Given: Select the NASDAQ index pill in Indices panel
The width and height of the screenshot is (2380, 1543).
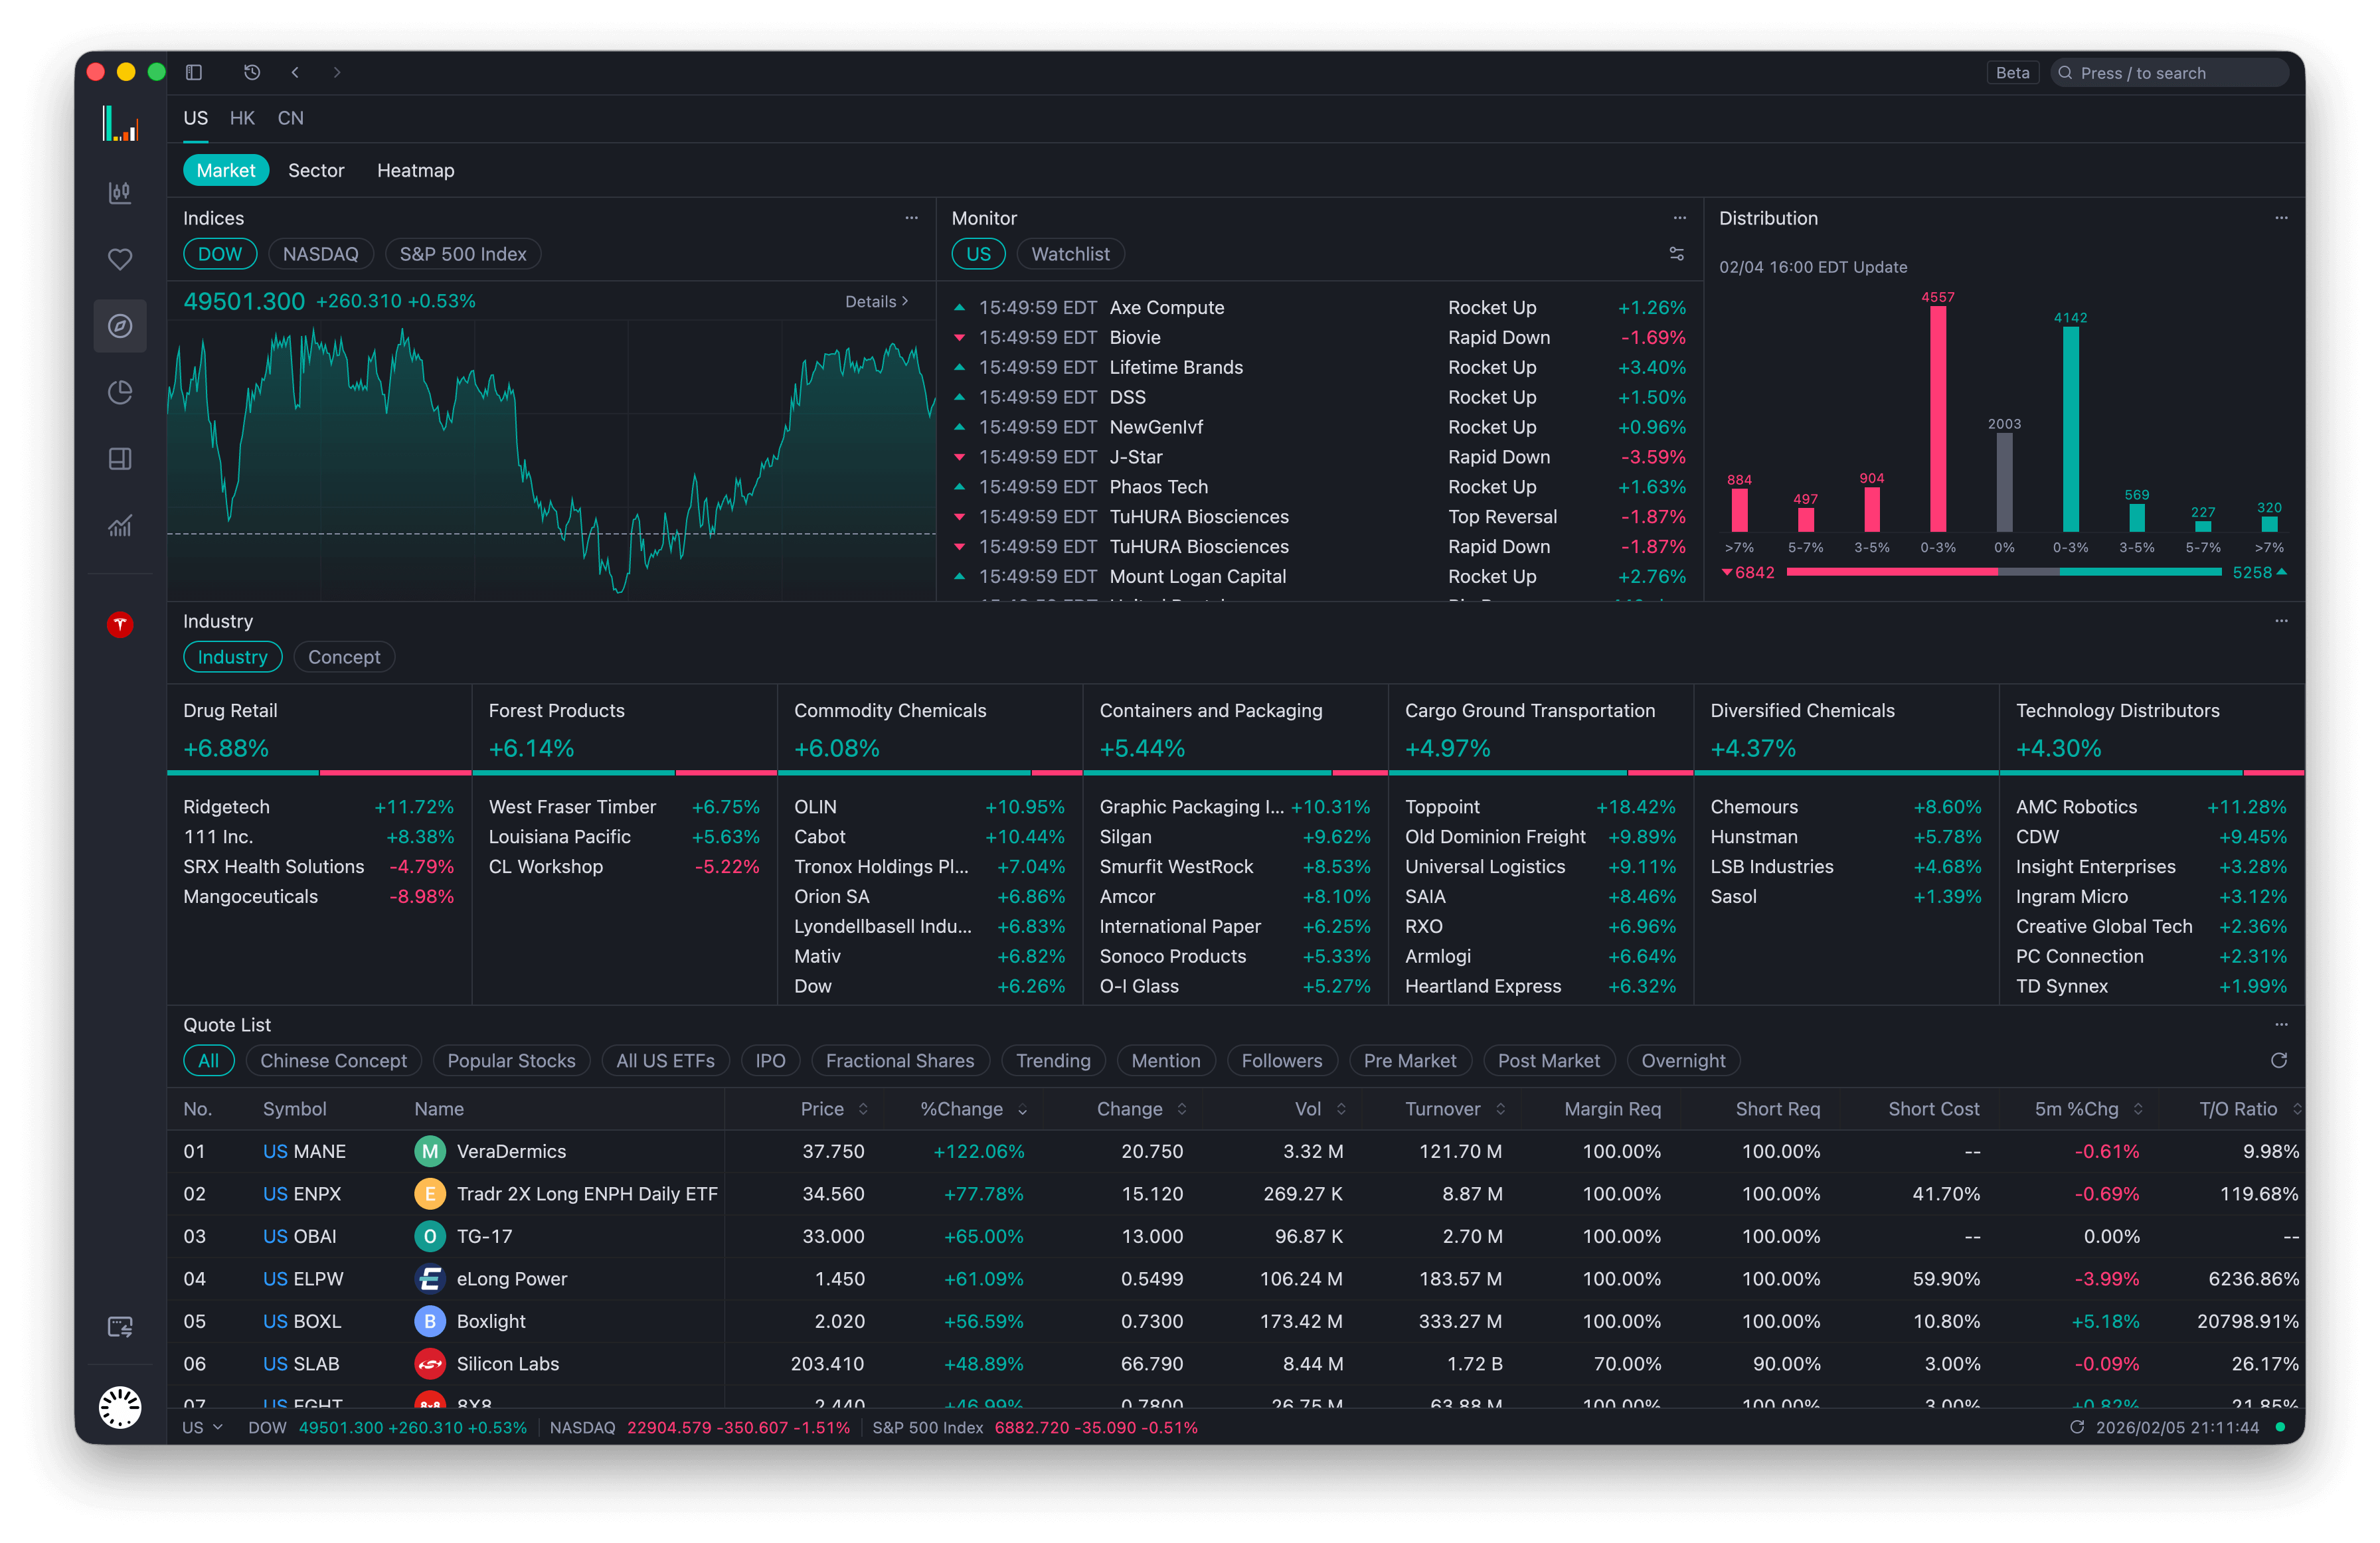Looking at the screenshot, I should 320,253.
